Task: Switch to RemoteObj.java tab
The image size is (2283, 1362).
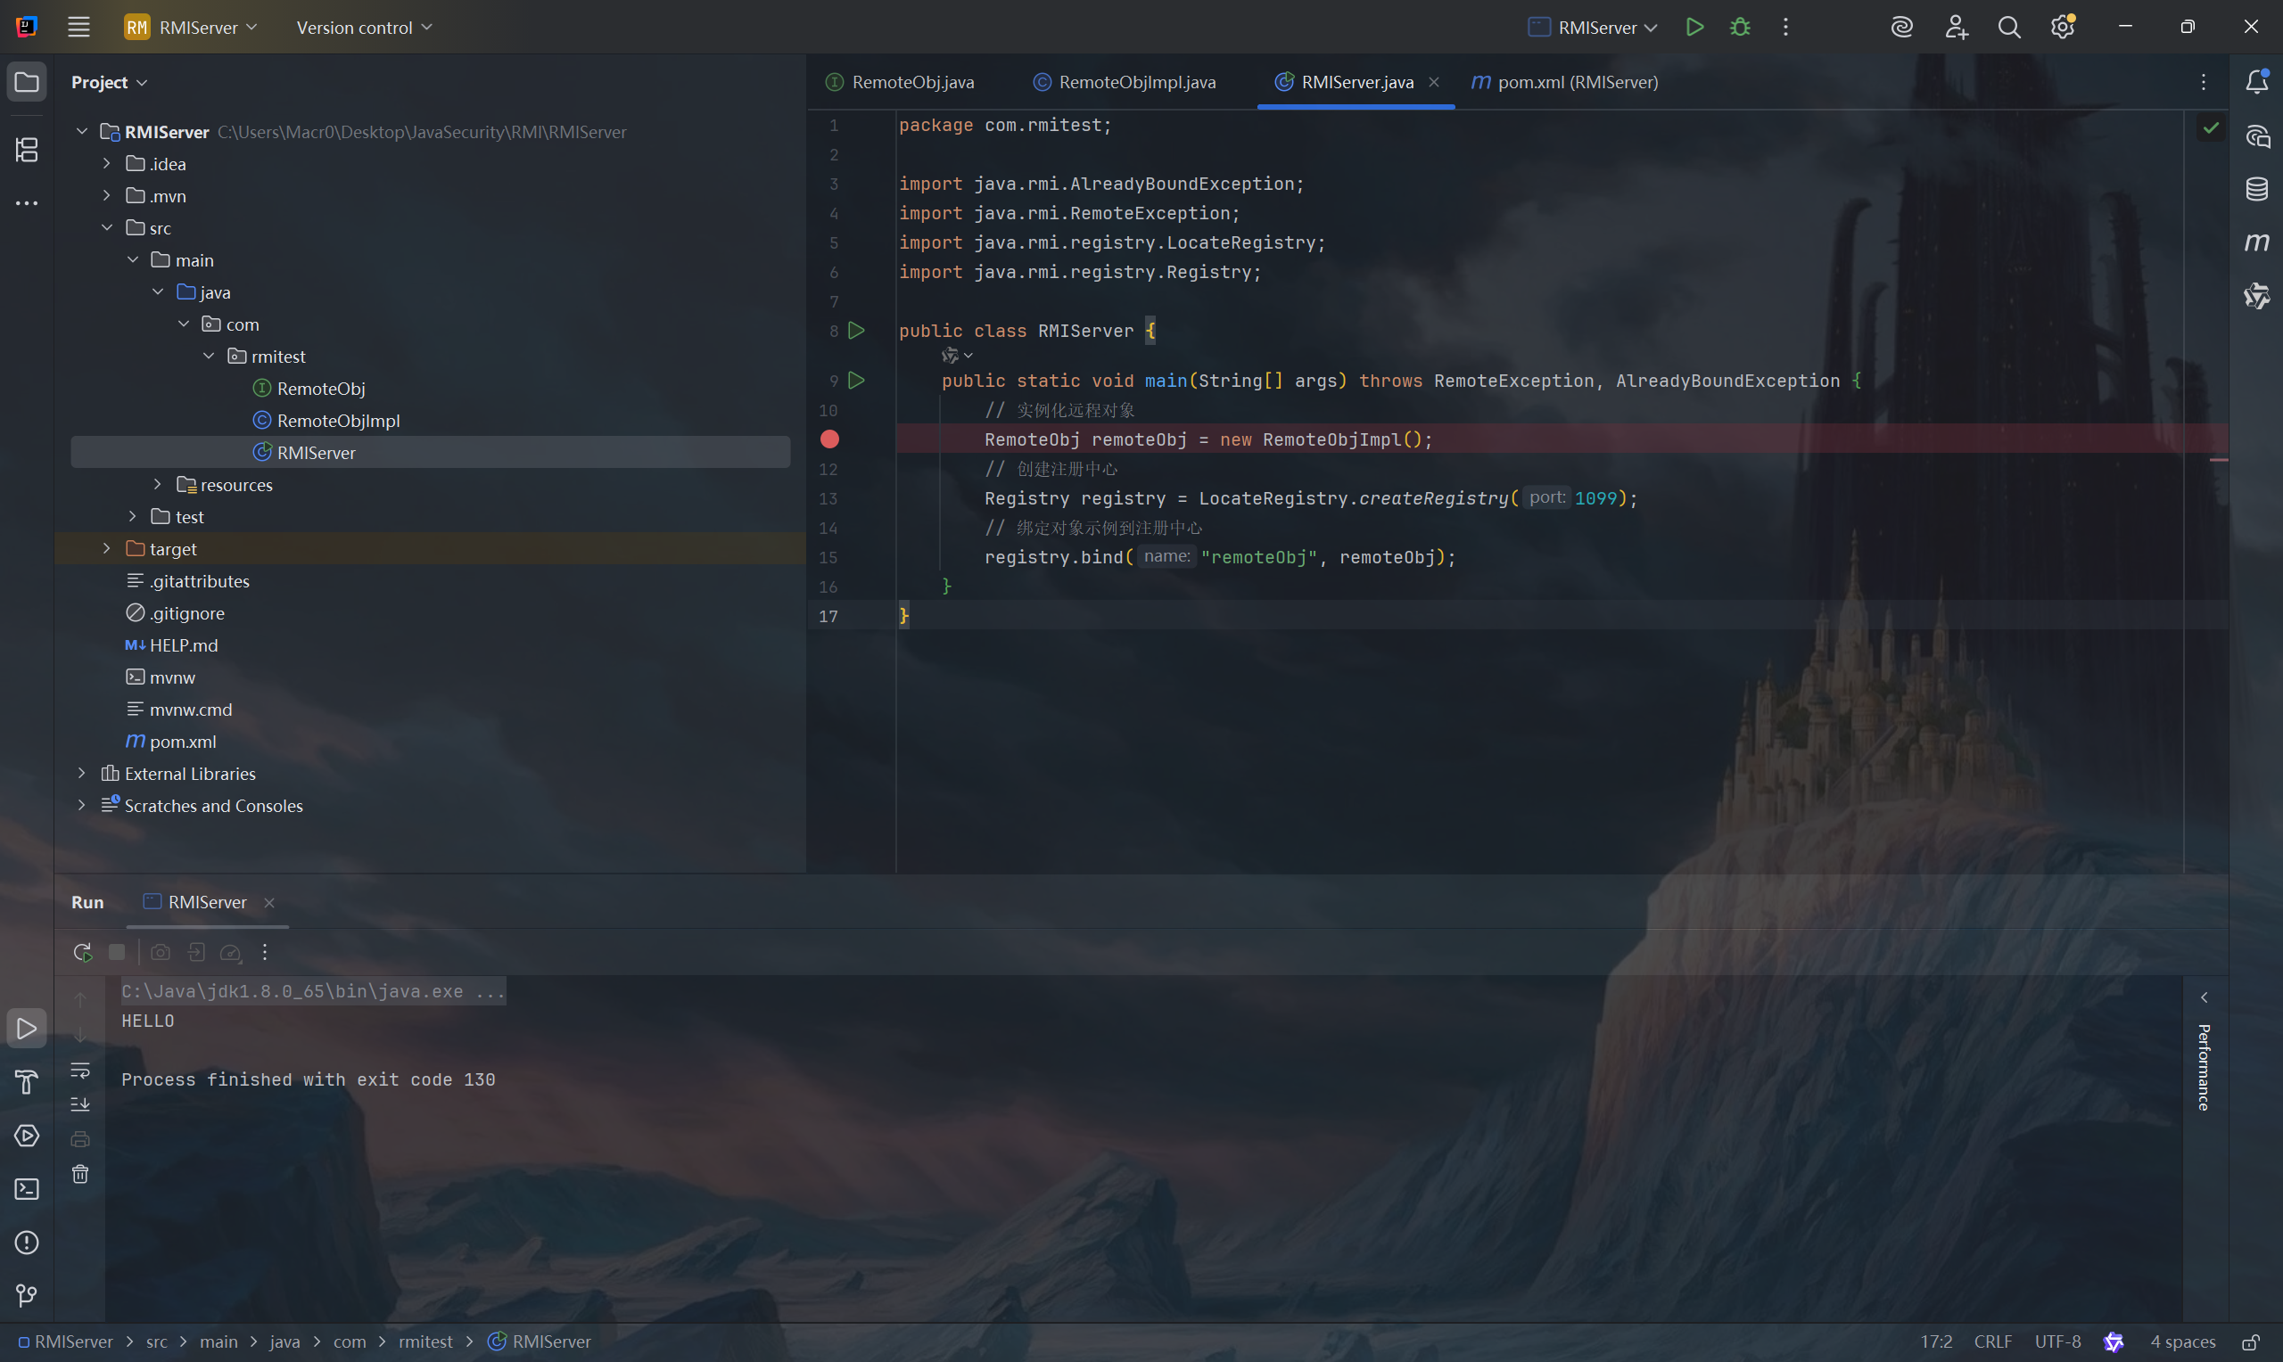Action: click(900, 83)
